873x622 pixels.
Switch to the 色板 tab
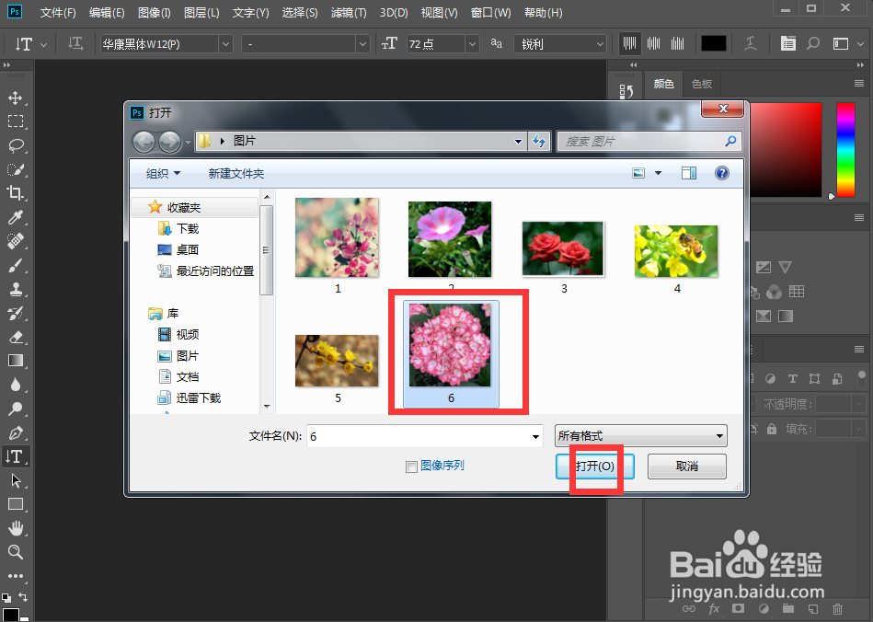pos(702,84)
